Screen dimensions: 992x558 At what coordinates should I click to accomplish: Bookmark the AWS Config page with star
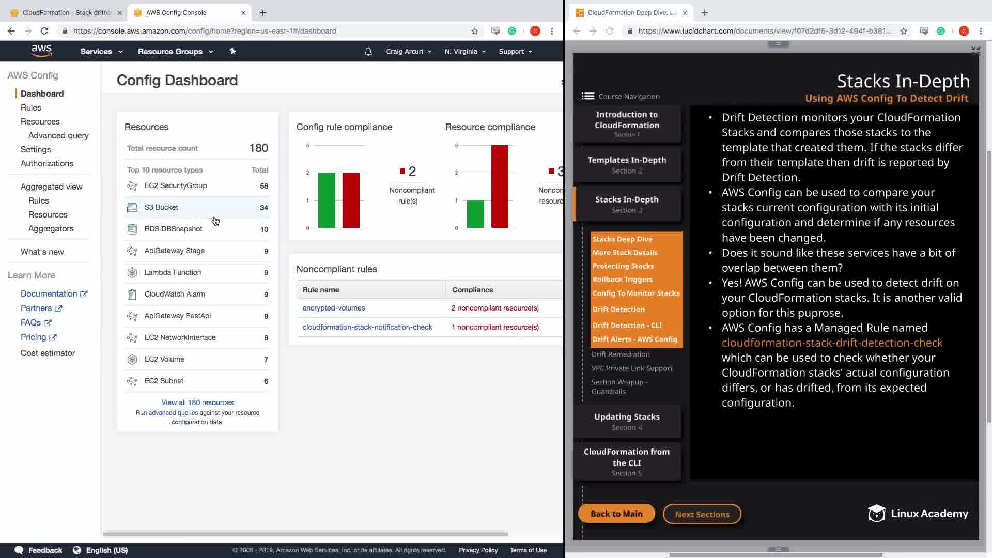point(475,31)
